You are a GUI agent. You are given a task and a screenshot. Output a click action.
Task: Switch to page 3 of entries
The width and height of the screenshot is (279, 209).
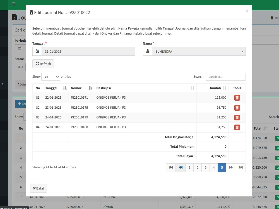(x=206, y=167)
